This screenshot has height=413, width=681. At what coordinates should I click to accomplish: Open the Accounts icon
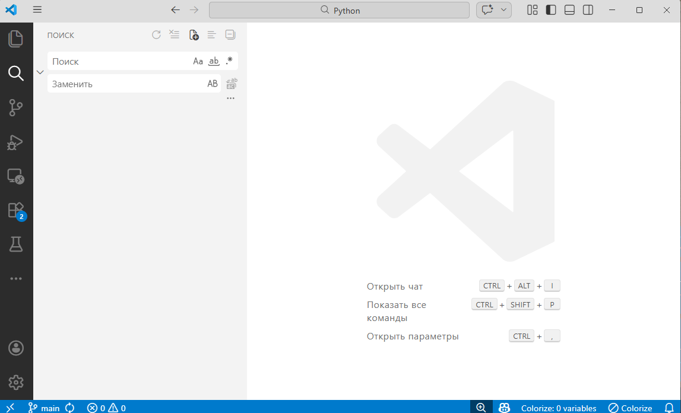(16, 348)
